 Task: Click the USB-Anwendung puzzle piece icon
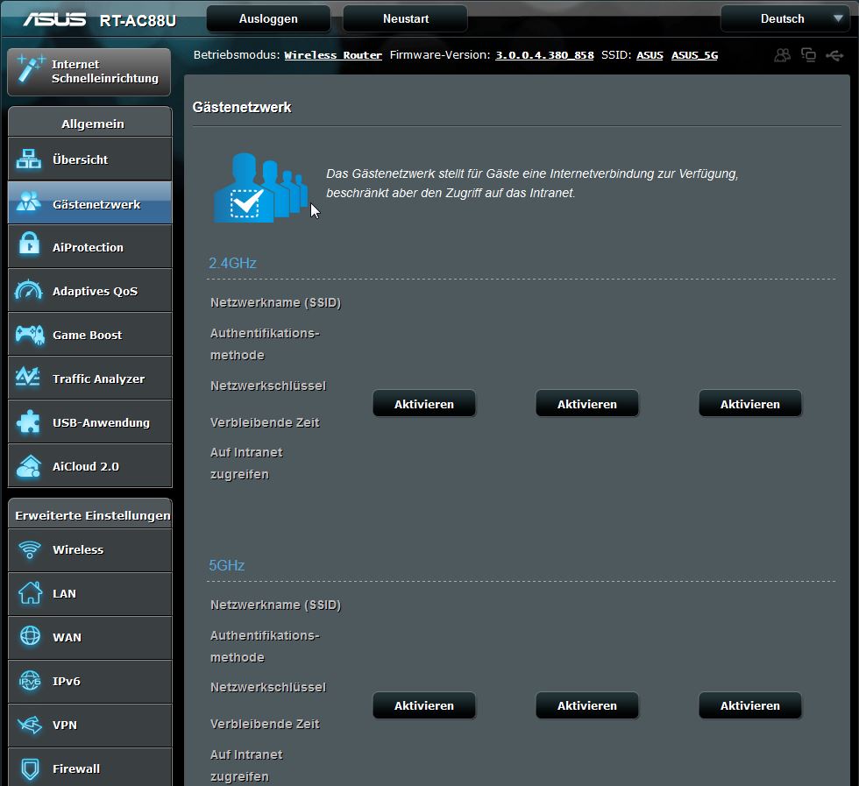tap(28, 421)
